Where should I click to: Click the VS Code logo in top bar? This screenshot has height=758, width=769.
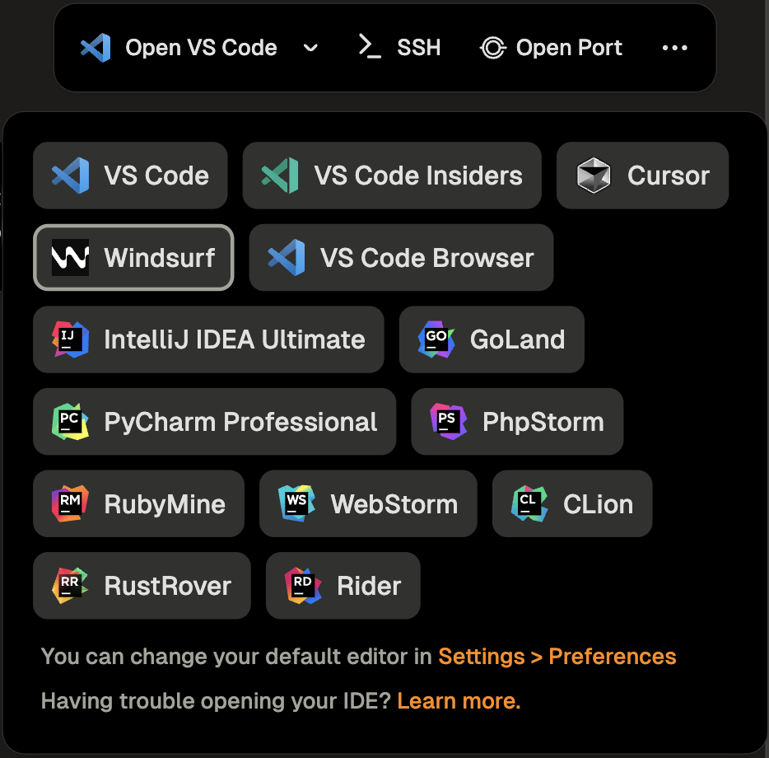point(96,48)
